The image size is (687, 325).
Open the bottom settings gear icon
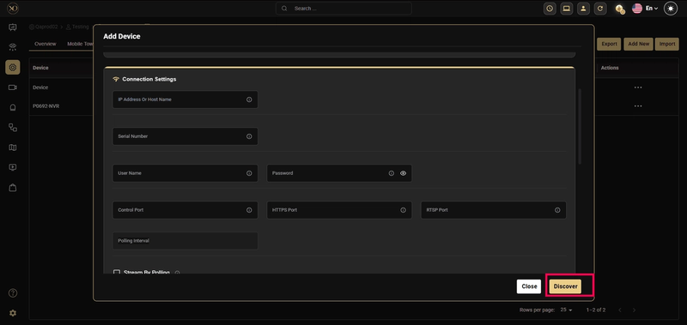click(13, 313)
